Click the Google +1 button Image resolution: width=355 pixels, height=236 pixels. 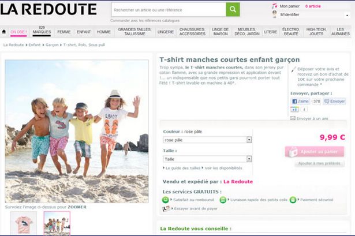tap(294, 109)
